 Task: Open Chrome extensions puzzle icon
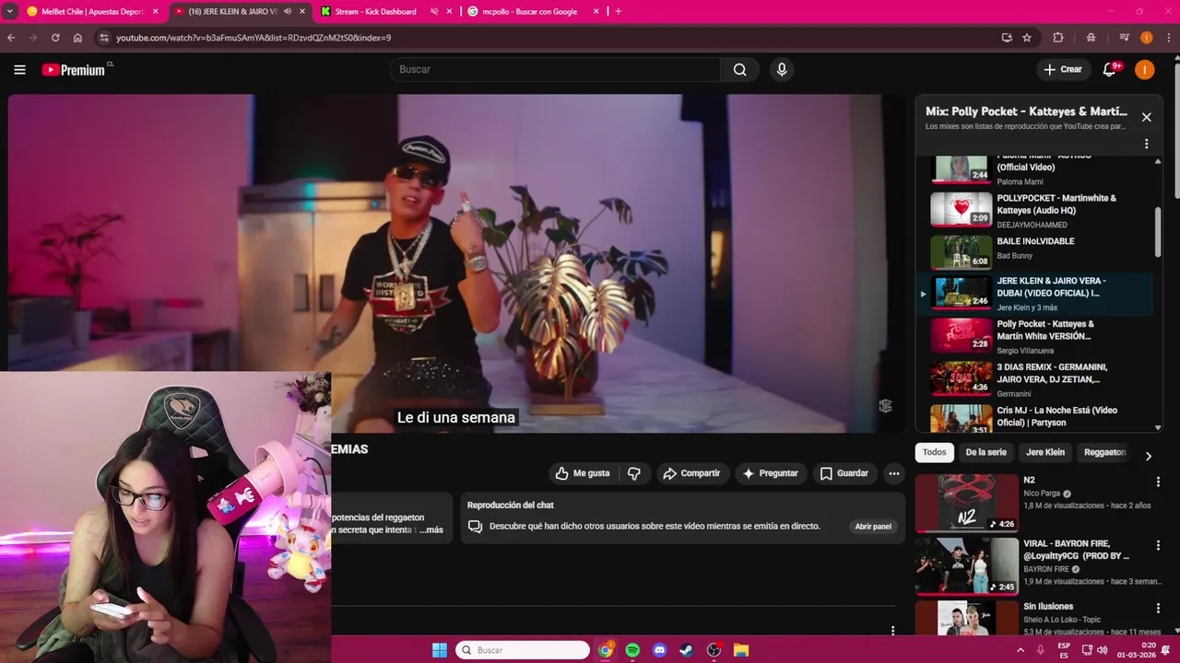coord(1058,38)
